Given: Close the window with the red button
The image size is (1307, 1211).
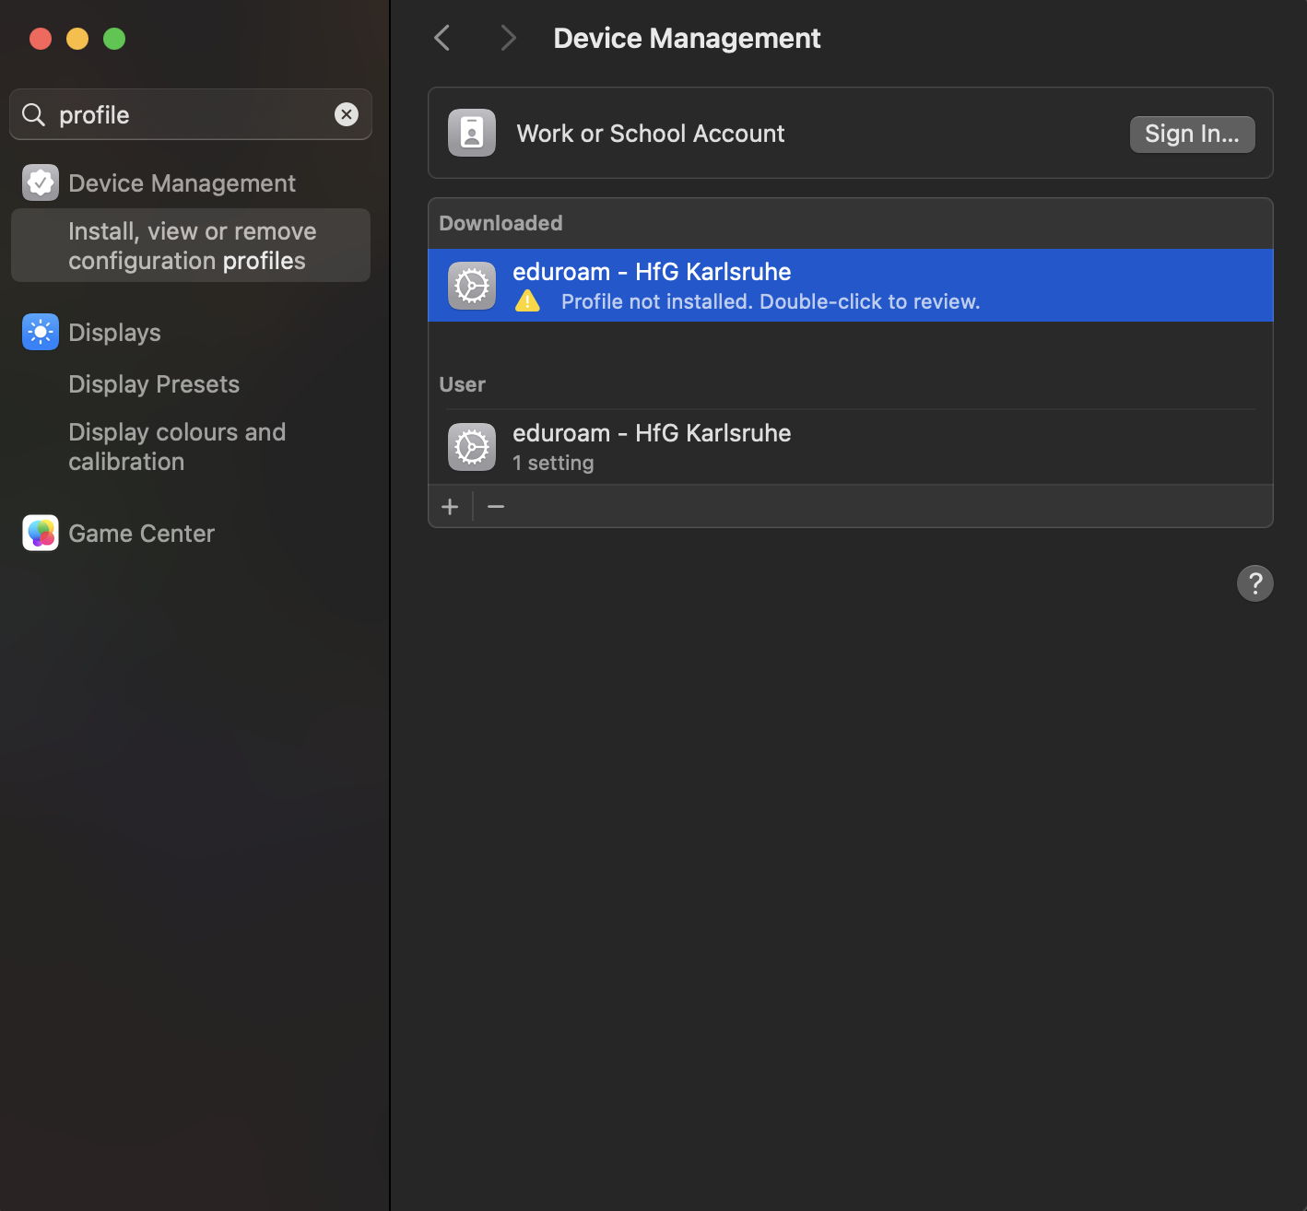Looking at the screenshot, I should click(x=41, y=39).
